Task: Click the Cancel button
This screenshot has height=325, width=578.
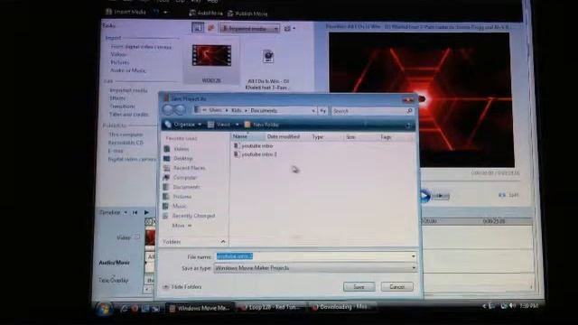Action: click(x=397, y=287)
